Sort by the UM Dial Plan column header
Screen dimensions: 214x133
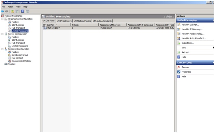click(56, 25)
